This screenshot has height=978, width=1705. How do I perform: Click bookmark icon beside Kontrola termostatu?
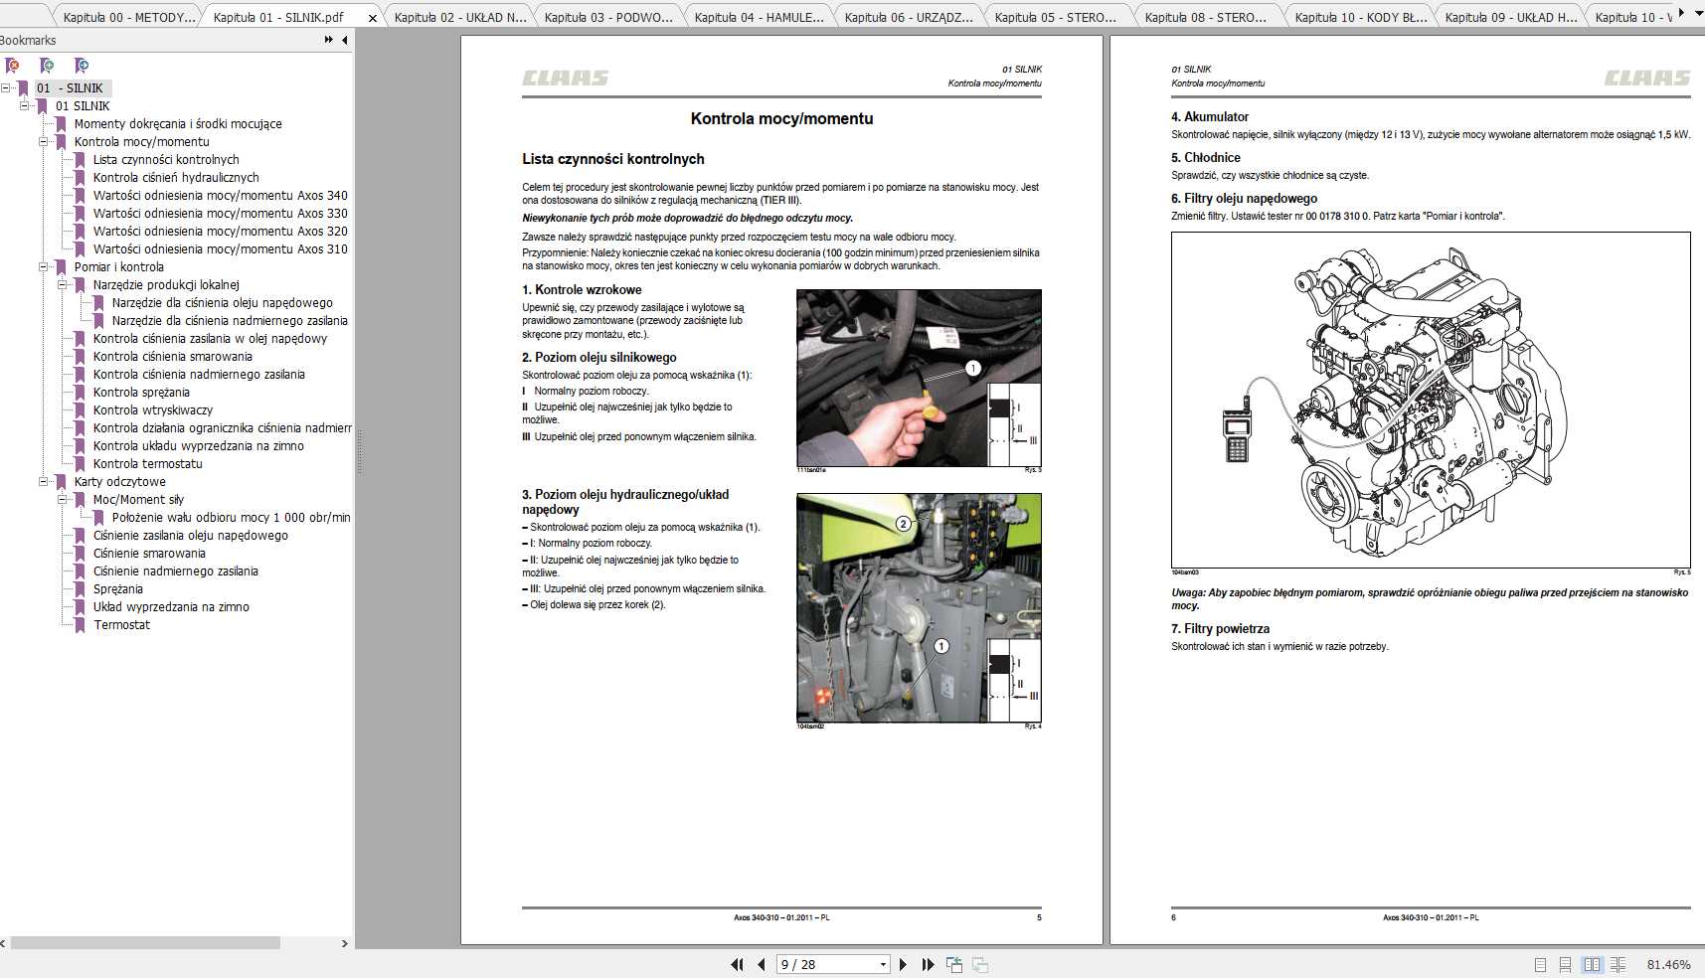tap(81, 464)
